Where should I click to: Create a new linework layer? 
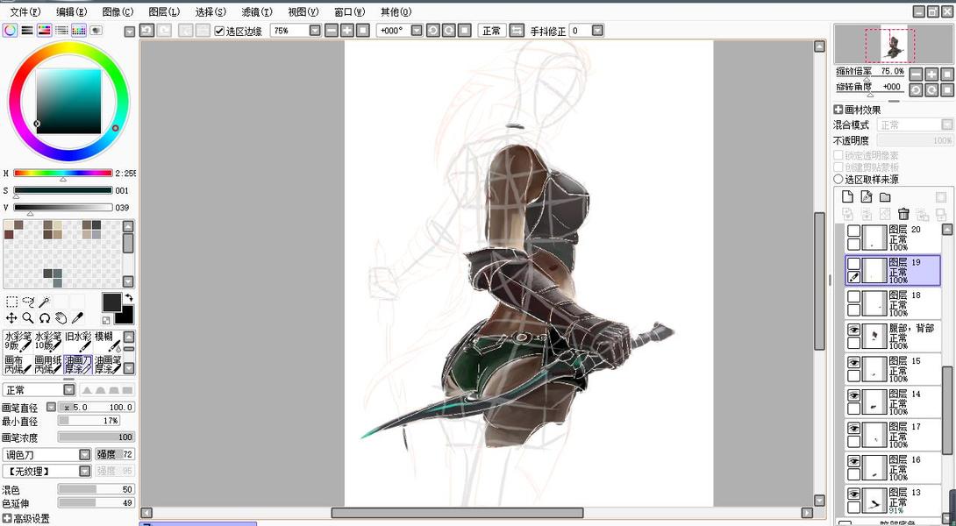[x=867, y=196]
